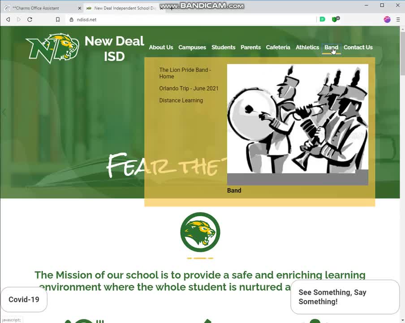Click the Covid-19 button
Image resolution: width=405 pixels, height=323 pixels.
pos(23,299)
